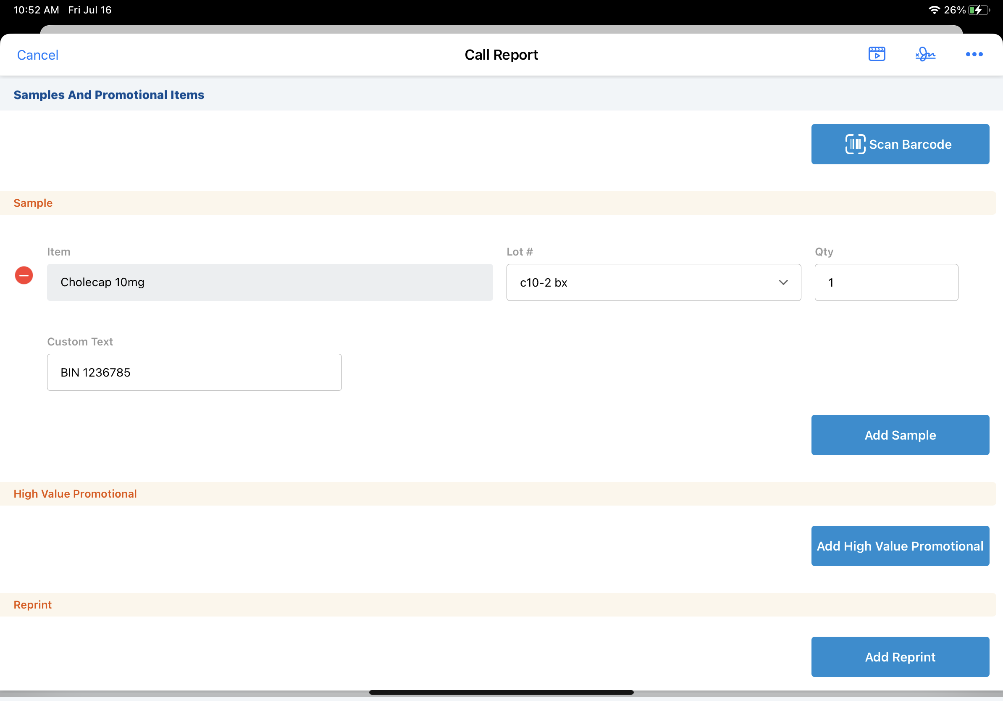Cancel the Call Report
1003x701 pixels.
click(37, 55)
